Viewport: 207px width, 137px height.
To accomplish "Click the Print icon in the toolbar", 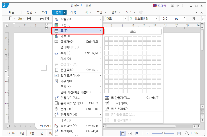I will 42,18.
